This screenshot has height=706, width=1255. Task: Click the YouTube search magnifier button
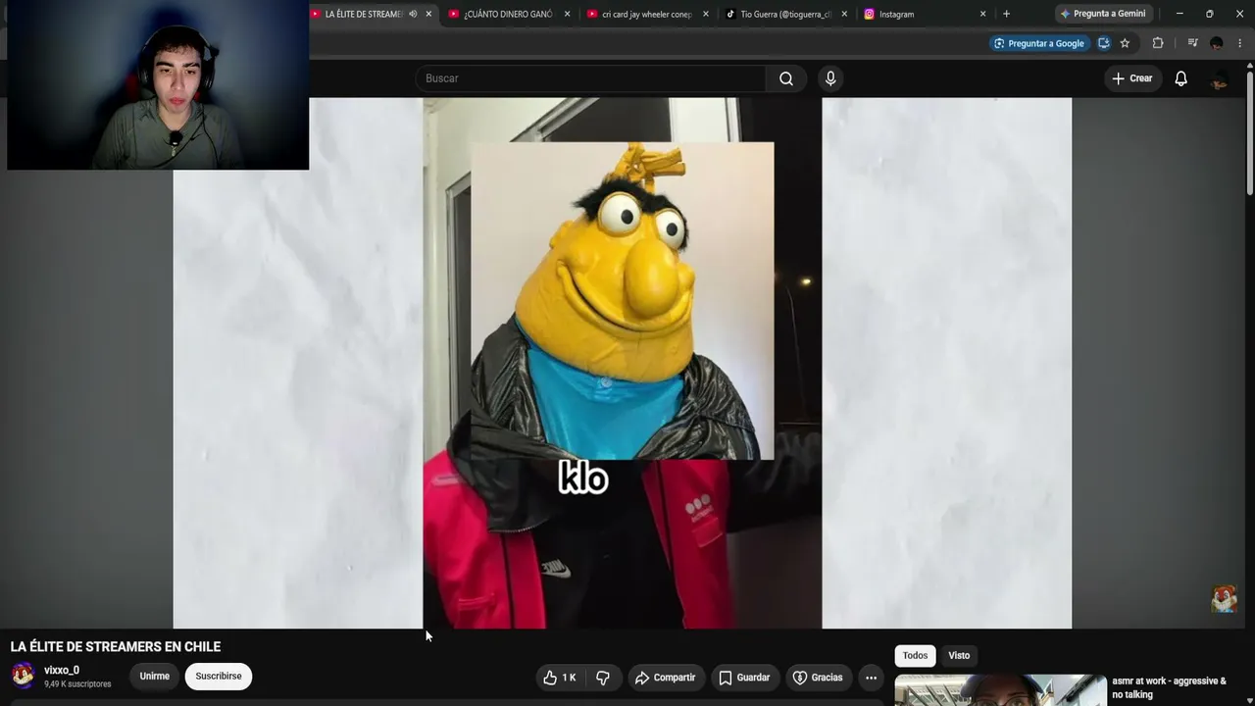click(x=786, y=78)
